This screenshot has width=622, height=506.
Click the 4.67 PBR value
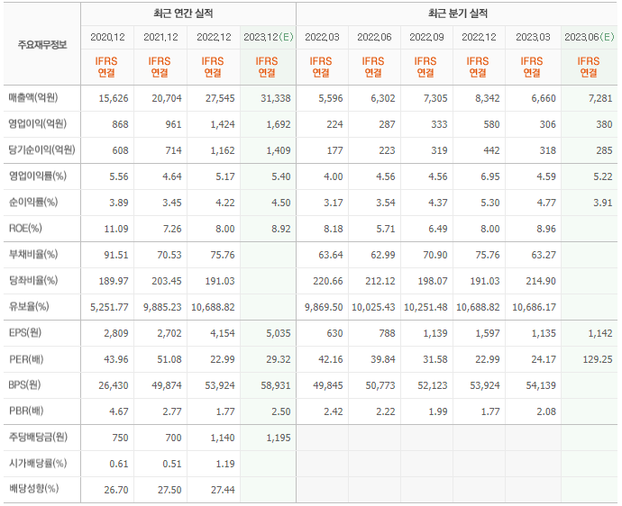[119, 412]
